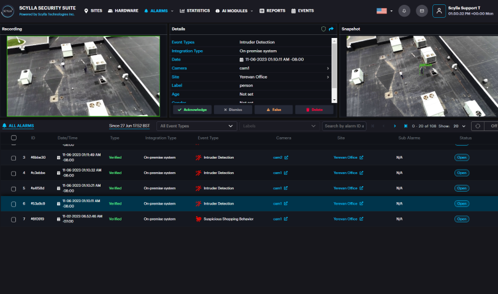The image size is (498, 294).
Task: Open Yerevan Office link icon in row #53a9c9
Action: point(361,203)
